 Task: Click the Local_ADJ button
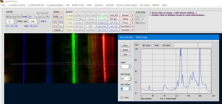(114, 15)
